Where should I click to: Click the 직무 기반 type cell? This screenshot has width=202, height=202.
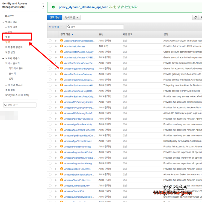coord(103,46)
